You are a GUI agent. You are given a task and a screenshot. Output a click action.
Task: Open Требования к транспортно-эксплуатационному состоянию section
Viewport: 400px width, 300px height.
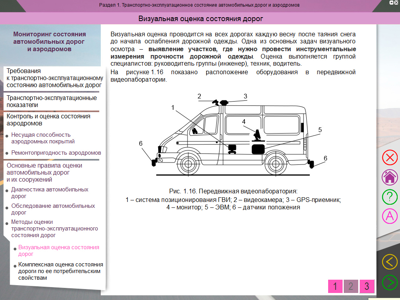[x=54, y=78]
